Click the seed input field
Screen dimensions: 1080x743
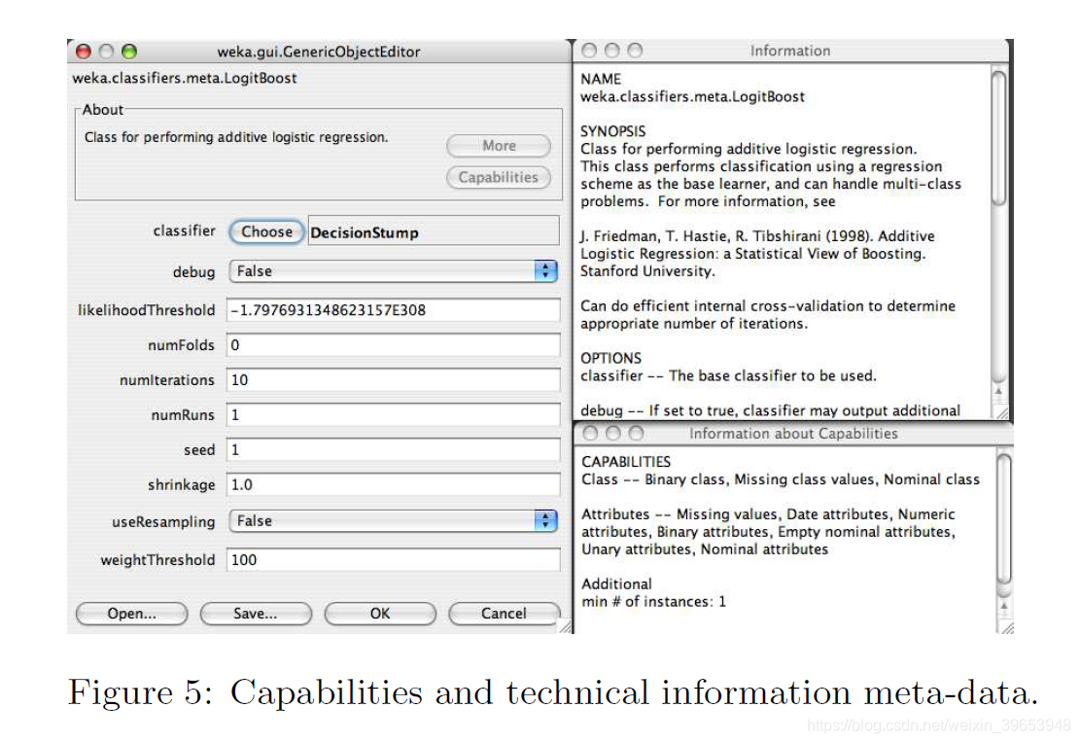pyautogui.click(x=394, y=449)
